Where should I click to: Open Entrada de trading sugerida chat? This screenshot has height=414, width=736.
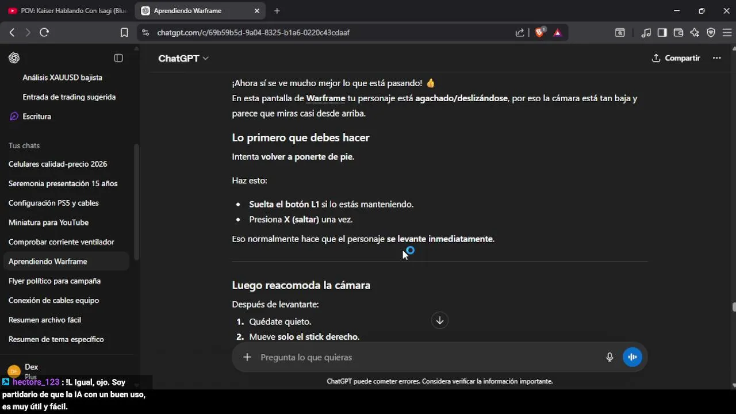(x=69, y=97)
